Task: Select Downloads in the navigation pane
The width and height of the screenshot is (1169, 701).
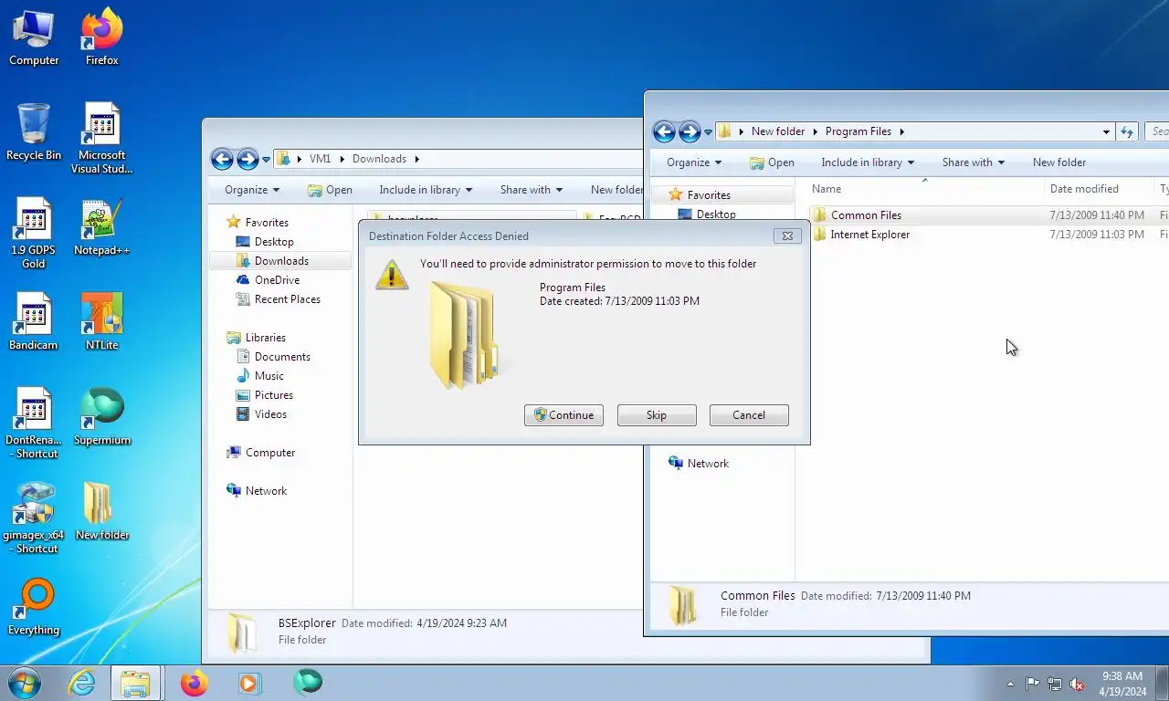Action: pyautogui.click(x=280, y=261)
